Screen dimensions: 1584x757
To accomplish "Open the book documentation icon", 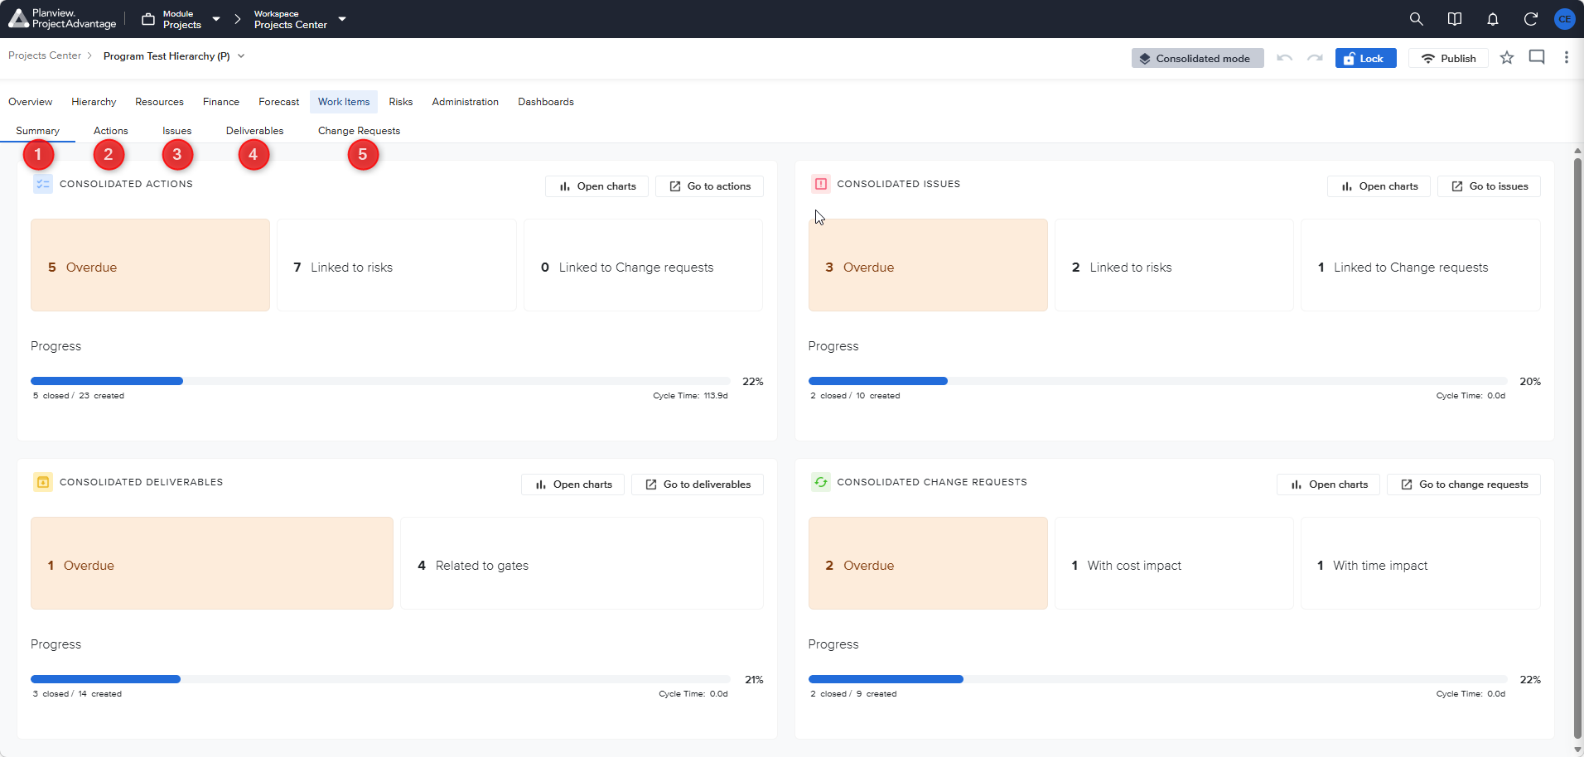I will point(1454,19).
